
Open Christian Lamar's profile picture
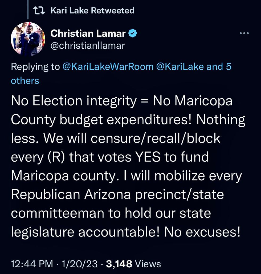coord(28,39)
